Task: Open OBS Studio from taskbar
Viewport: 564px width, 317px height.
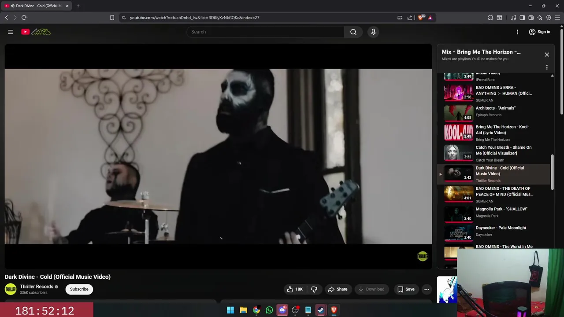Action: point(295,310)
